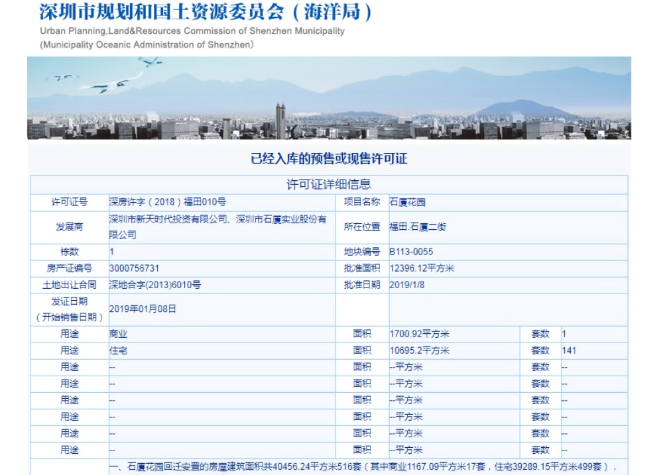663x475 pixels.
Task: Click the label '地块编号'
Action: [x=362, y=252]
